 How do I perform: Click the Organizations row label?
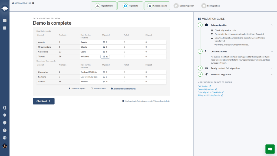(45, 47)
